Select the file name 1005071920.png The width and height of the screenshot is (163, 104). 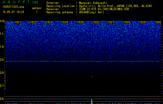(13, 7)
